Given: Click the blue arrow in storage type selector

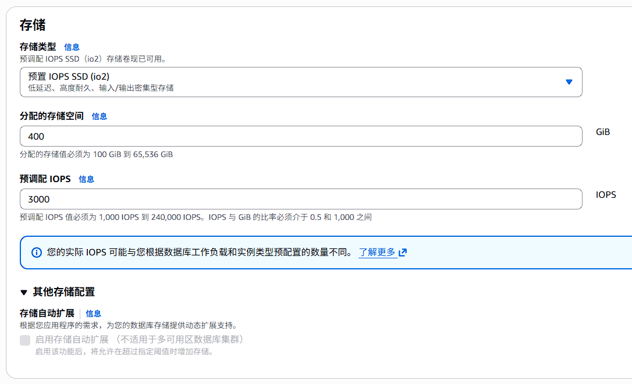Looking at the screenshot, I should (569, 82).
